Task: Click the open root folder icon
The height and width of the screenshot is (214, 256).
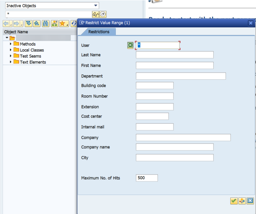Action: 12,38
